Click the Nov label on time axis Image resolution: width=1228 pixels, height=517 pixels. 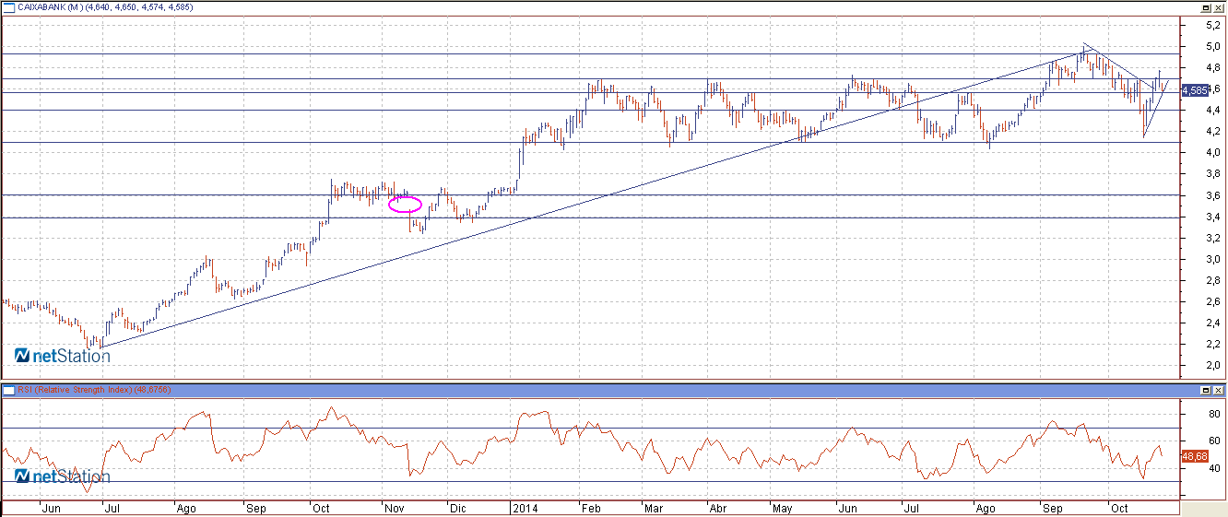(394, 508)
